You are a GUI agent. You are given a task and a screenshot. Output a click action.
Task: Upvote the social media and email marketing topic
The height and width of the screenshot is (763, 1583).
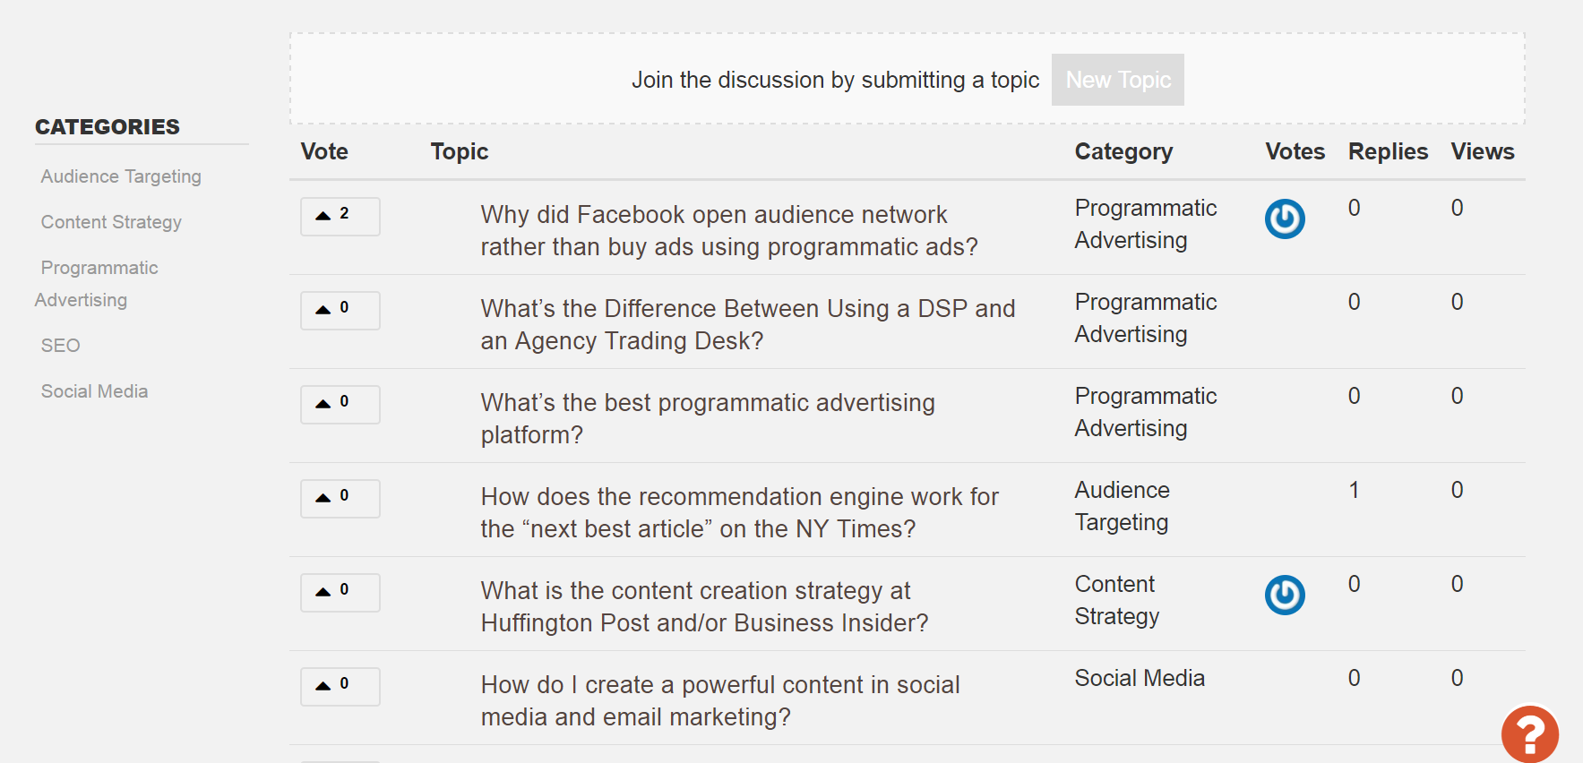340,686
